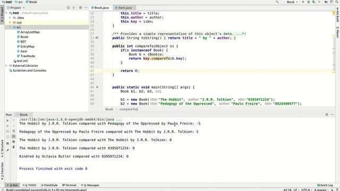Open the TODO tool window
Screen dimensions: 340x191
tap(29, 185)
